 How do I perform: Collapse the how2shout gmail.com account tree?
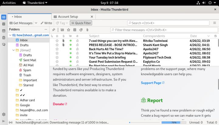pyautogui.click(x=10, y=35)
